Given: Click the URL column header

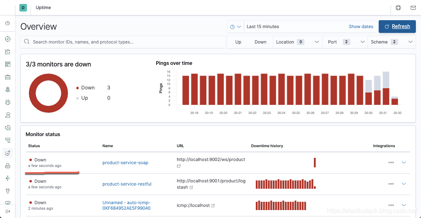Looking at the screenshot, I should (x=180, y=146).
